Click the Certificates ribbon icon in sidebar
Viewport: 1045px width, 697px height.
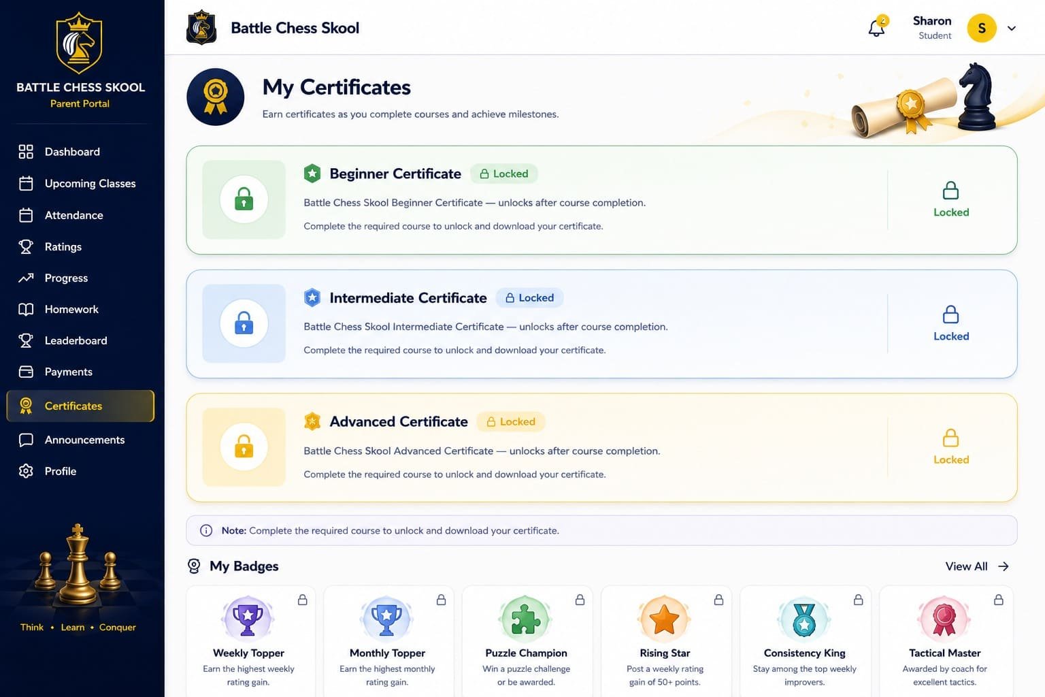click(x=26, y=406)
